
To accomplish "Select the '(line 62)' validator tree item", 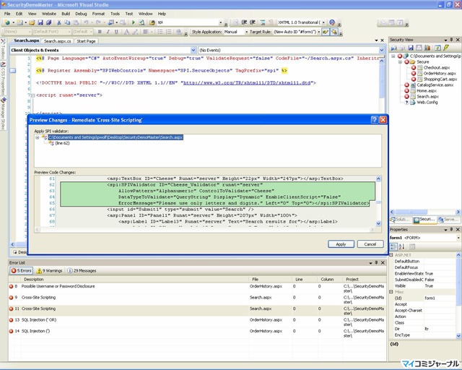I will point(62,143).
